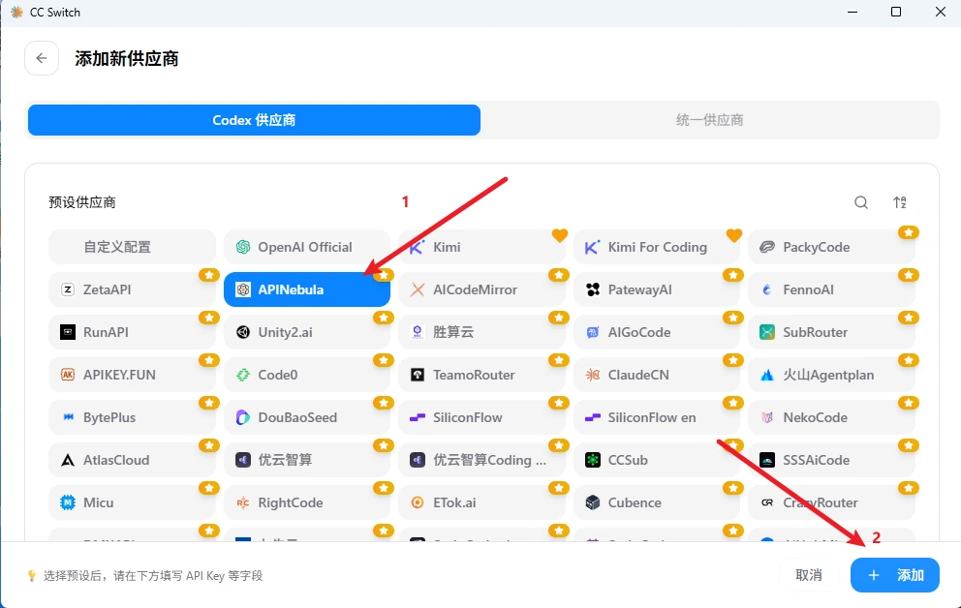Click the 添加 button

[895, 575]
